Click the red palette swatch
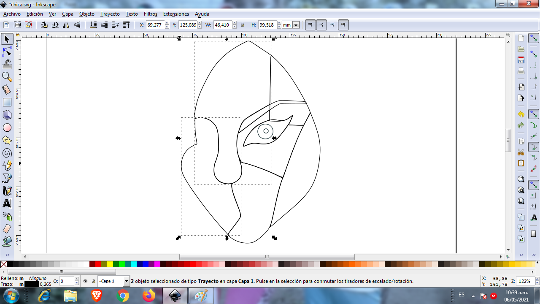Viewport: 540px width, 304px height. coord(98,264)
